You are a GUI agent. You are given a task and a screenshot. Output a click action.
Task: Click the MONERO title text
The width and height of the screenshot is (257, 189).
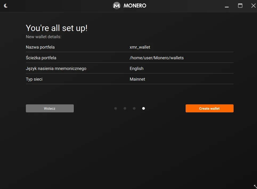coord(135,6)
